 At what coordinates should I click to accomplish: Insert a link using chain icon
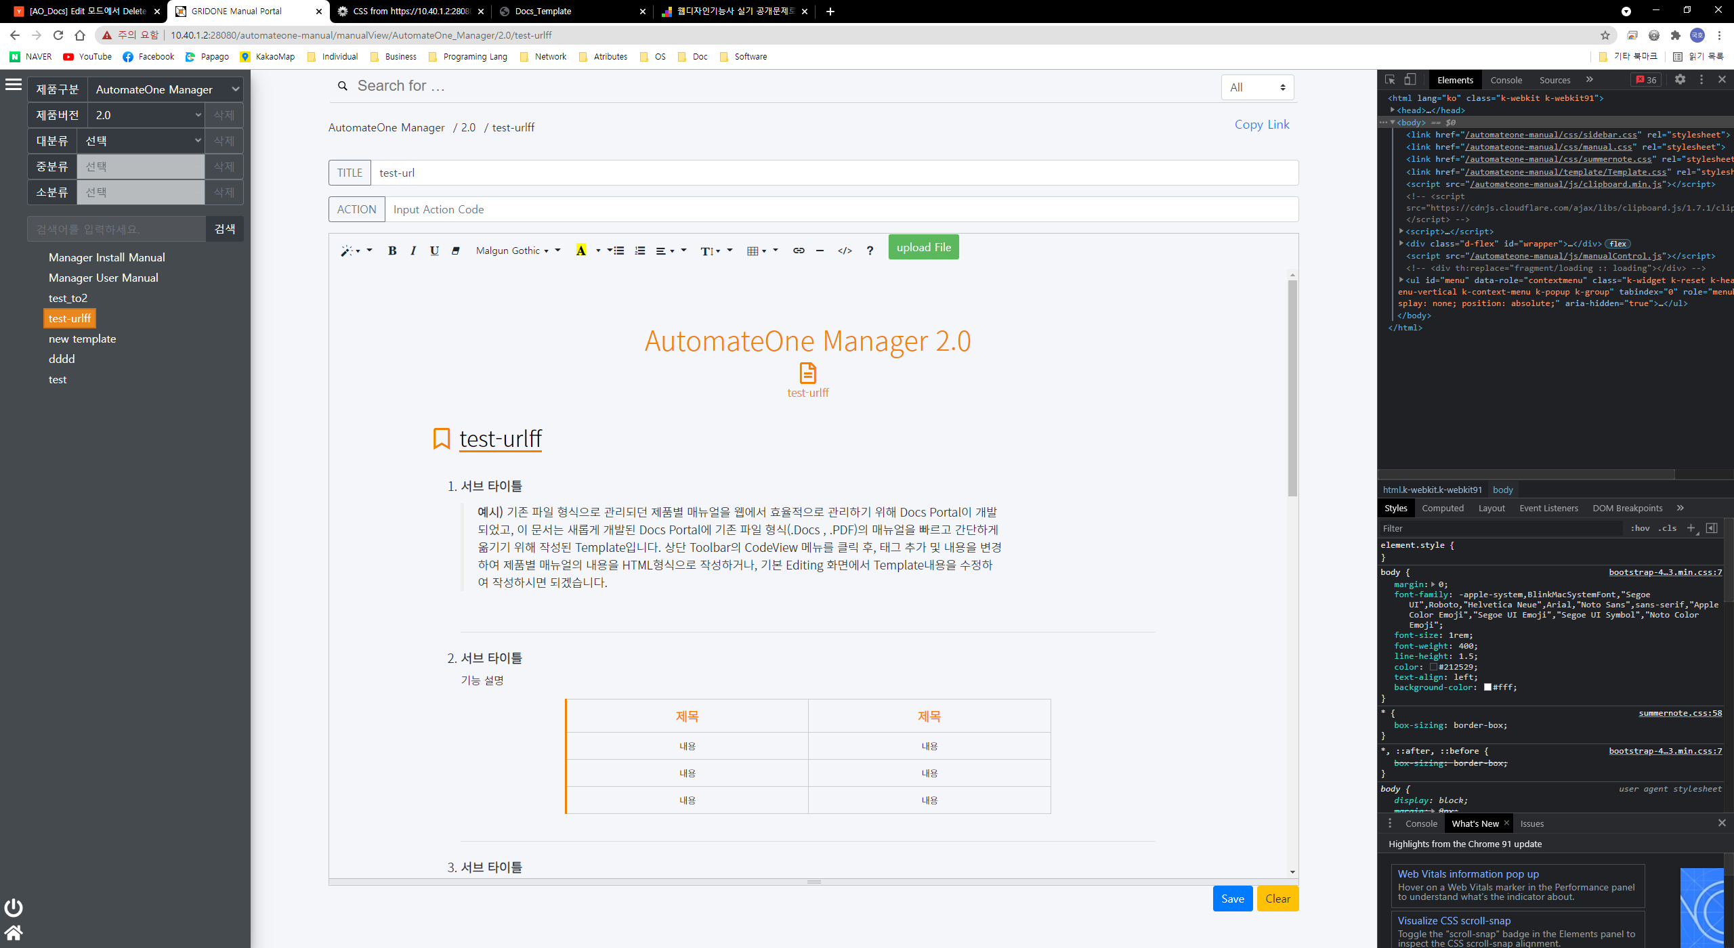[x=799, y=251]
